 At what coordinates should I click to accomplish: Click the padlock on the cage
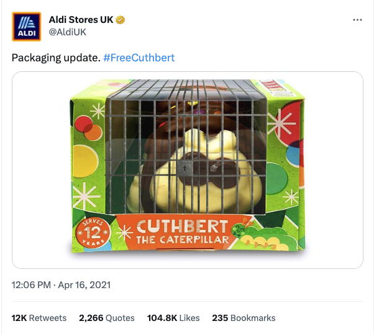(x=185, y=166)
